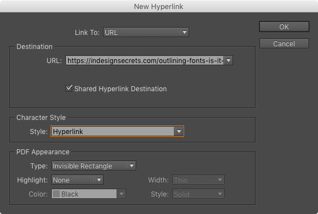Confirm the hyperlink with the OK button
This screenshot has width=318, height=214.
point(284,26)
